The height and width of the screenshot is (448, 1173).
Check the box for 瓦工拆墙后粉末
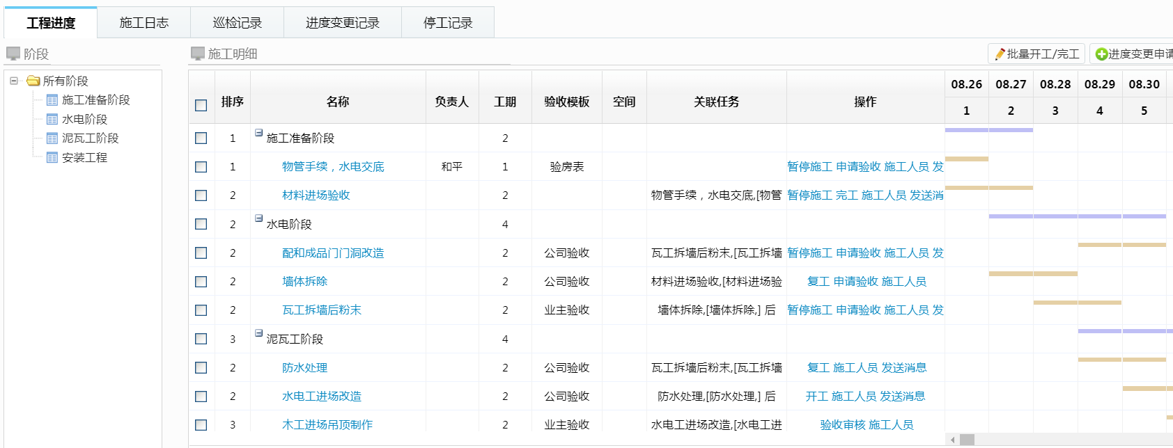point(201,310)
